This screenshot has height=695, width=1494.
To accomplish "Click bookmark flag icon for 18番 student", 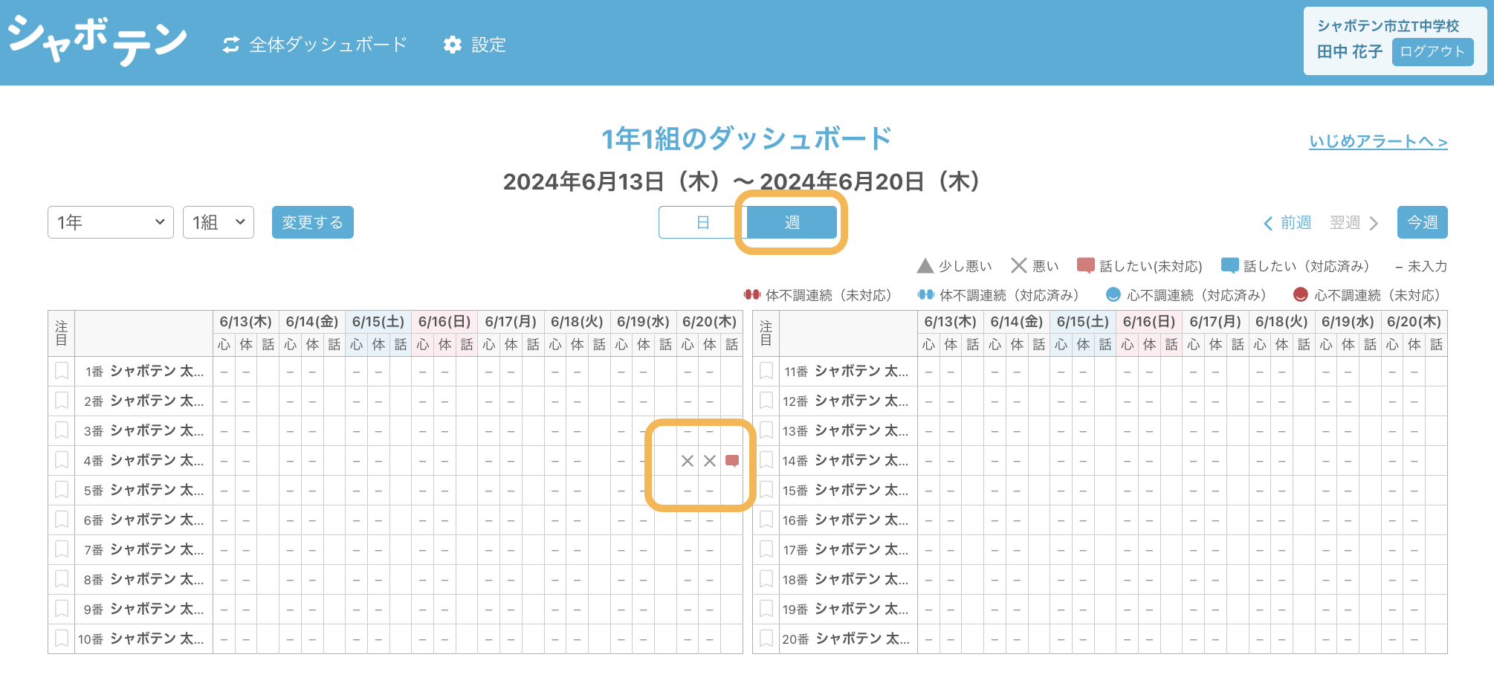I will pos(766,579).
